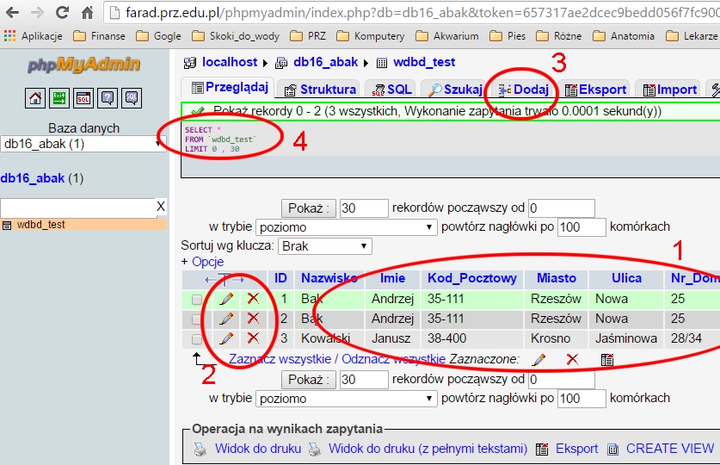This screenshot has width=720, height=465.
Task: Click the Odznacz wszystkie link
Action: coord(393,359)
